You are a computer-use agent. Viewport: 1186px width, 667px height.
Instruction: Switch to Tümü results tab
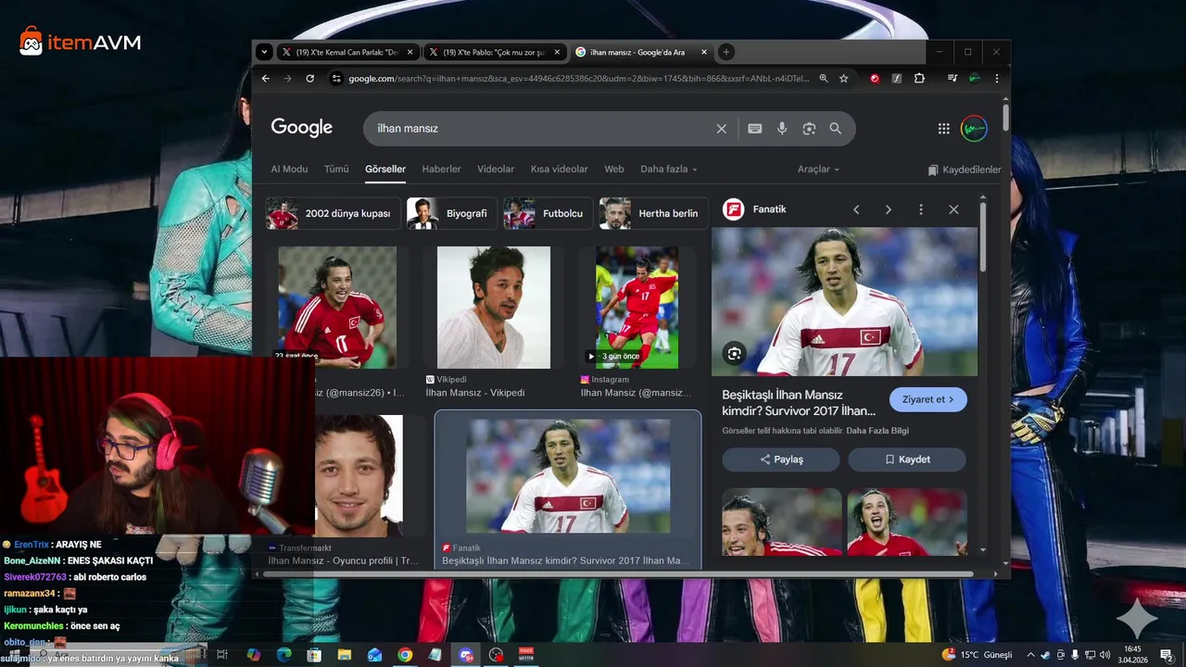tap(336, 170)
